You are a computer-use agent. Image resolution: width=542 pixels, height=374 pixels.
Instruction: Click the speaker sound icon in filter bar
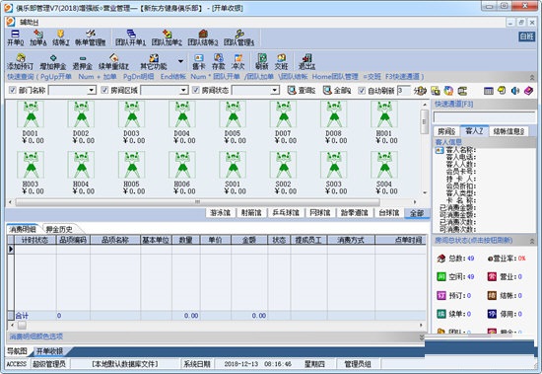click(515, 91)
